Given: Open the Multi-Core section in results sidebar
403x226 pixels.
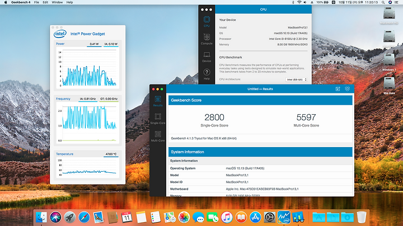Looking at the screenshot, I should coord(158,136).
